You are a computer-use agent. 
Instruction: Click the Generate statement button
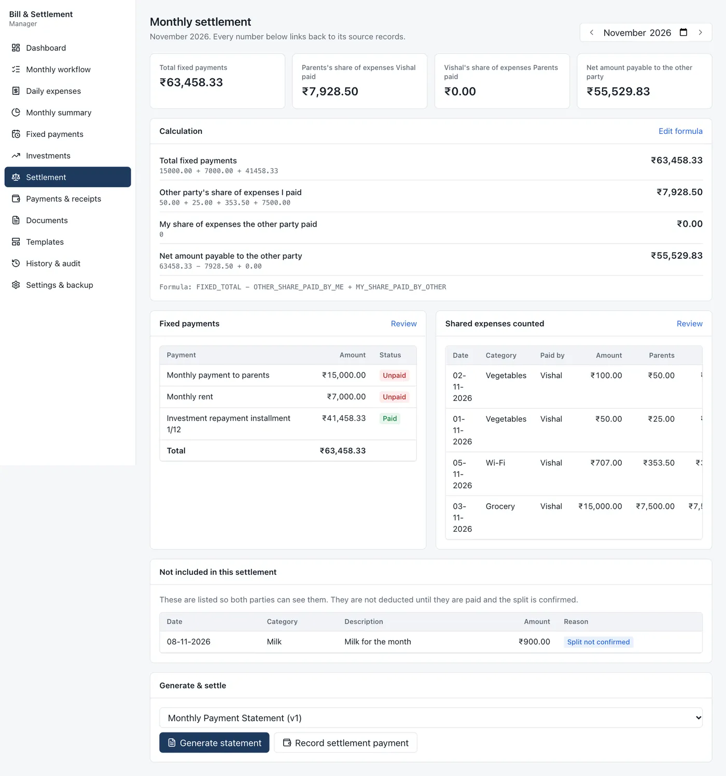[214, 743]
